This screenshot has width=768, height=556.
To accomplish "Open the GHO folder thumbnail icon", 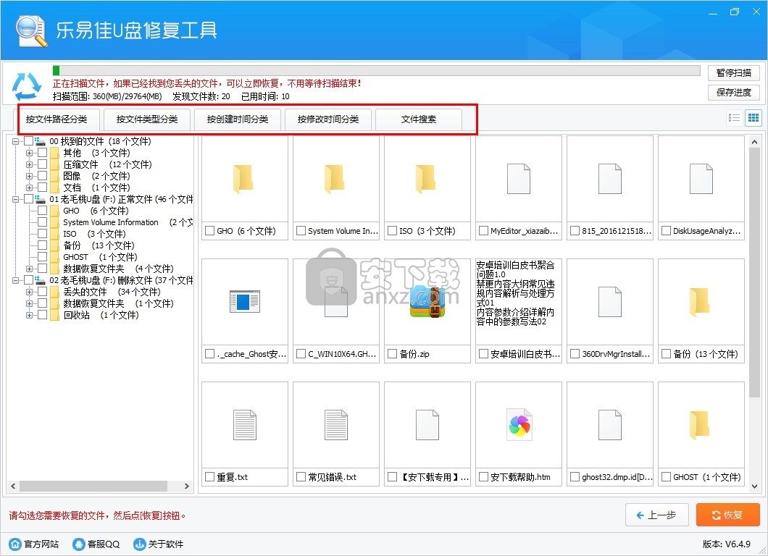I will click(243, 177).
